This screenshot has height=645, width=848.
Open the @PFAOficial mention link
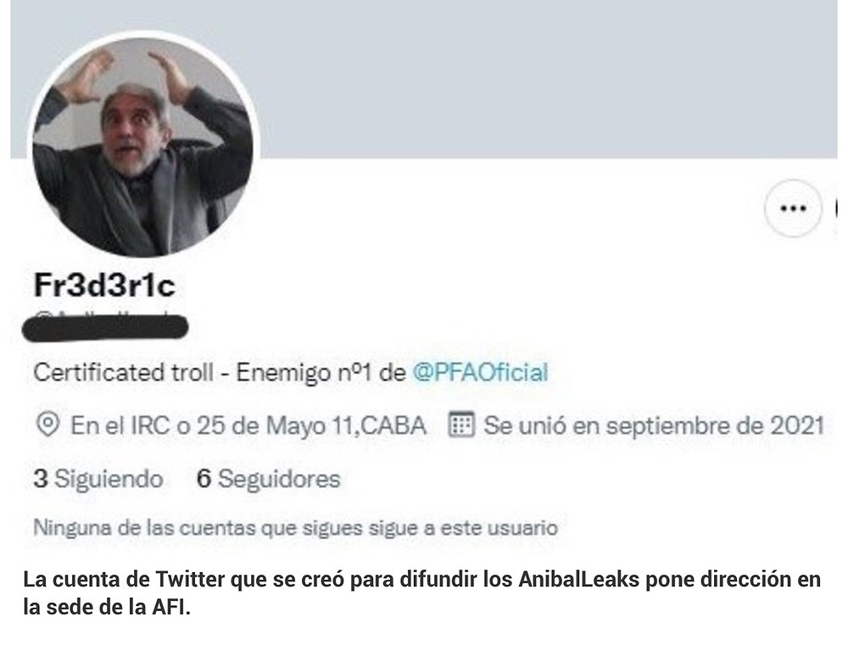tap(480, 373)
